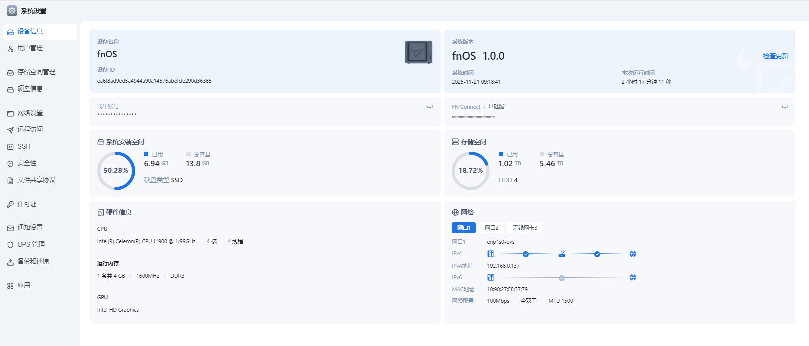
Task: Click the 文件共享协议 document icon
Action: [x=10, y=180]
